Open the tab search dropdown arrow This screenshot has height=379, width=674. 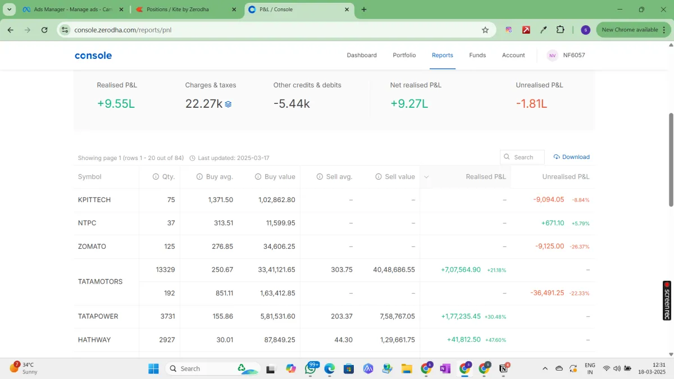[10, 10]
